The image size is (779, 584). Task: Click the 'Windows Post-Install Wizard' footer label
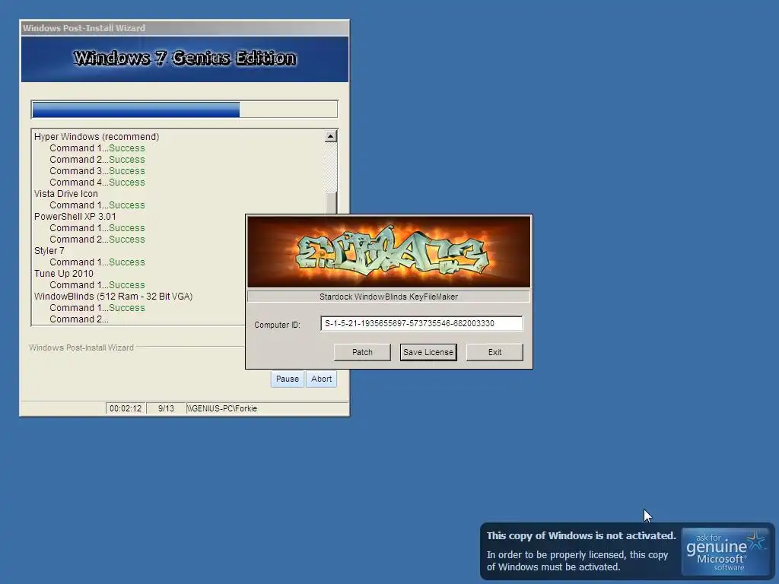(81, 348)
